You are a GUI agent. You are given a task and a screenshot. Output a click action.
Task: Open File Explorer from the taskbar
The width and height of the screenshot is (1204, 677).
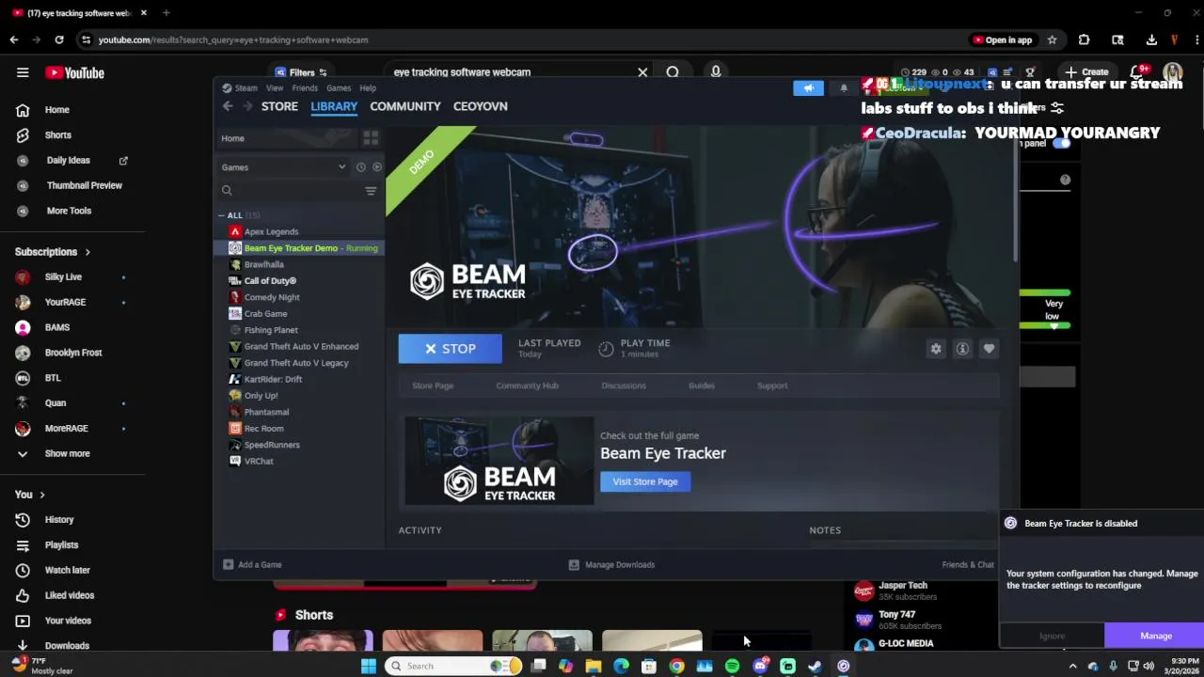click(594, 666)
